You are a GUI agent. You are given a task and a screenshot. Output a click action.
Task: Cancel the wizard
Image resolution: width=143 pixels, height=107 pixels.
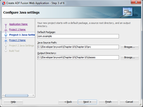coord(129,102)
